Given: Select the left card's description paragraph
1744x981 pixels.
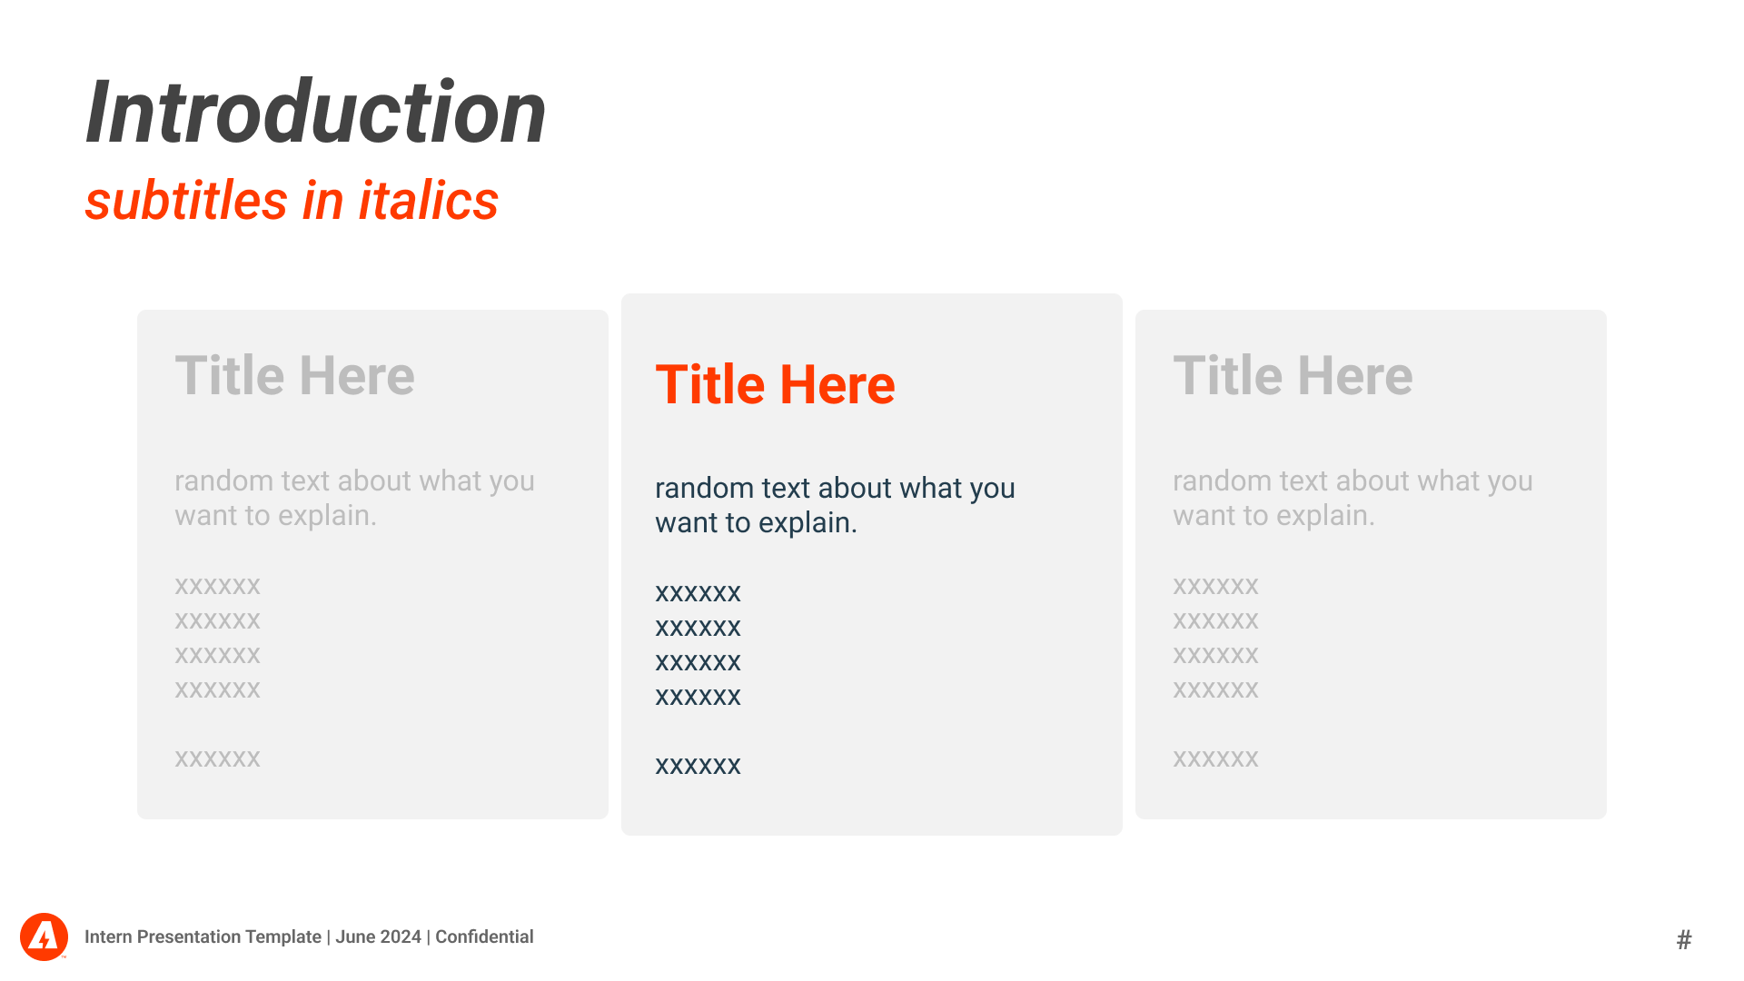Looking at the screenshot, I should tap(354, 498).
